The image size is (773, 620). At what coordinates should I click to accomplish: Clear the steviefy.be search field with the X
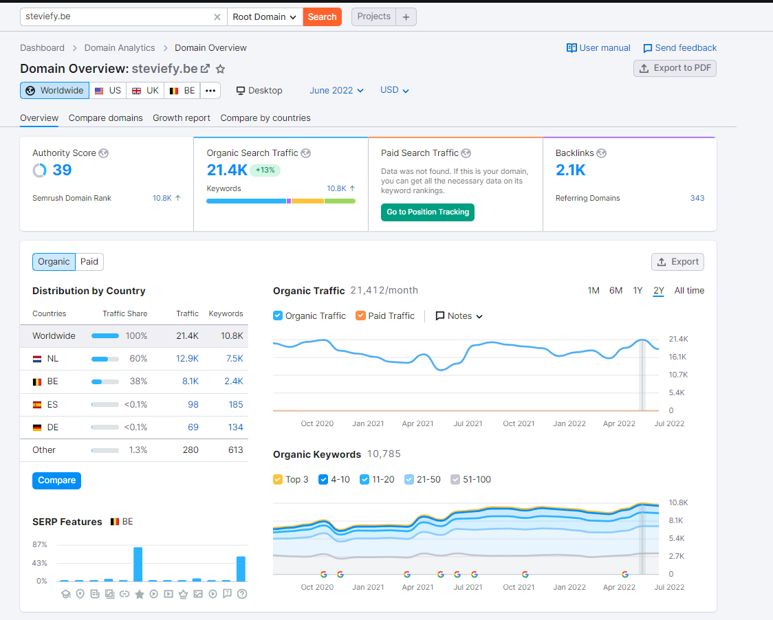(217, 16)
